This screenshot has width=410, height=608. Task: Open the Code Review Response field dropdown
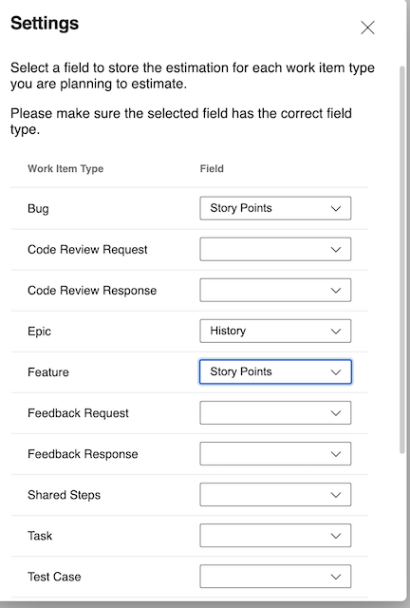tap(275, 290)
